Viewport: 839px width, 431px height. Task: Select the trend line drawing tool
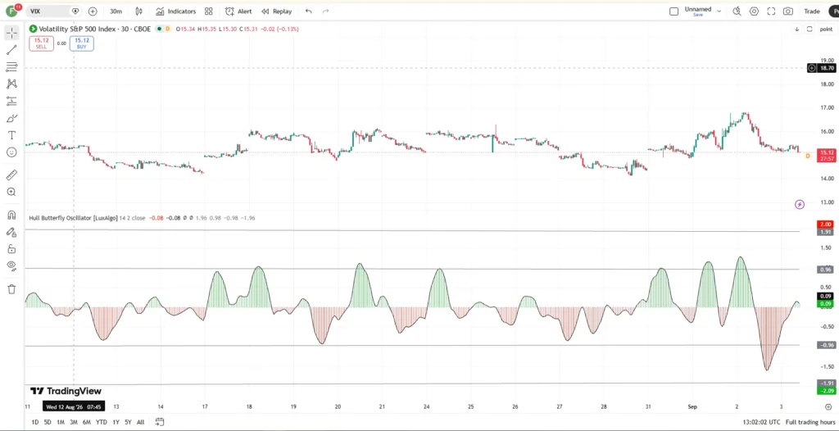tap(11, 50)
